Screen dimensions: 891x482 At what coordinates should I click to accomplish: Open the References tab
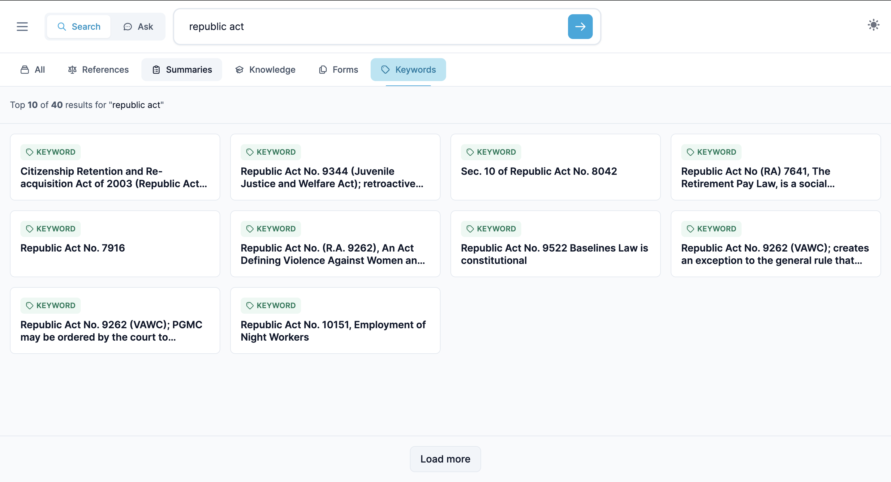click(x=98, y=70)
